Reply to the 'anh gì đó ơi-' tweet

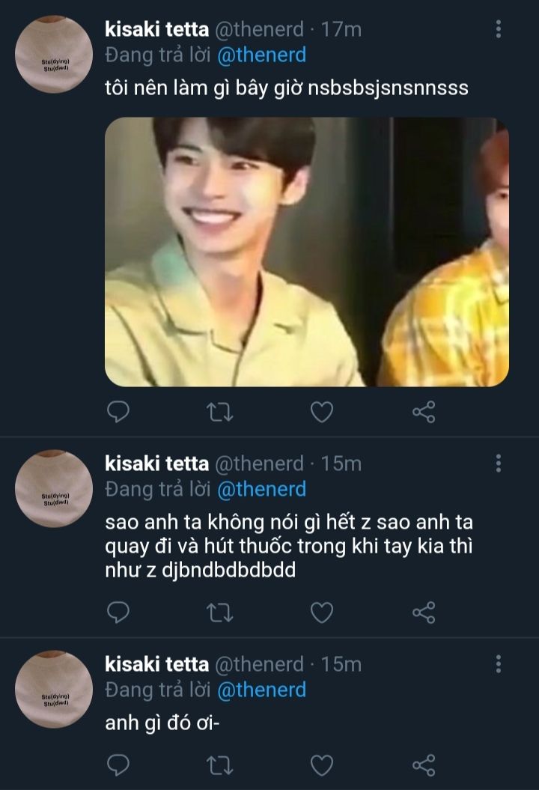(x=118, y=765)
